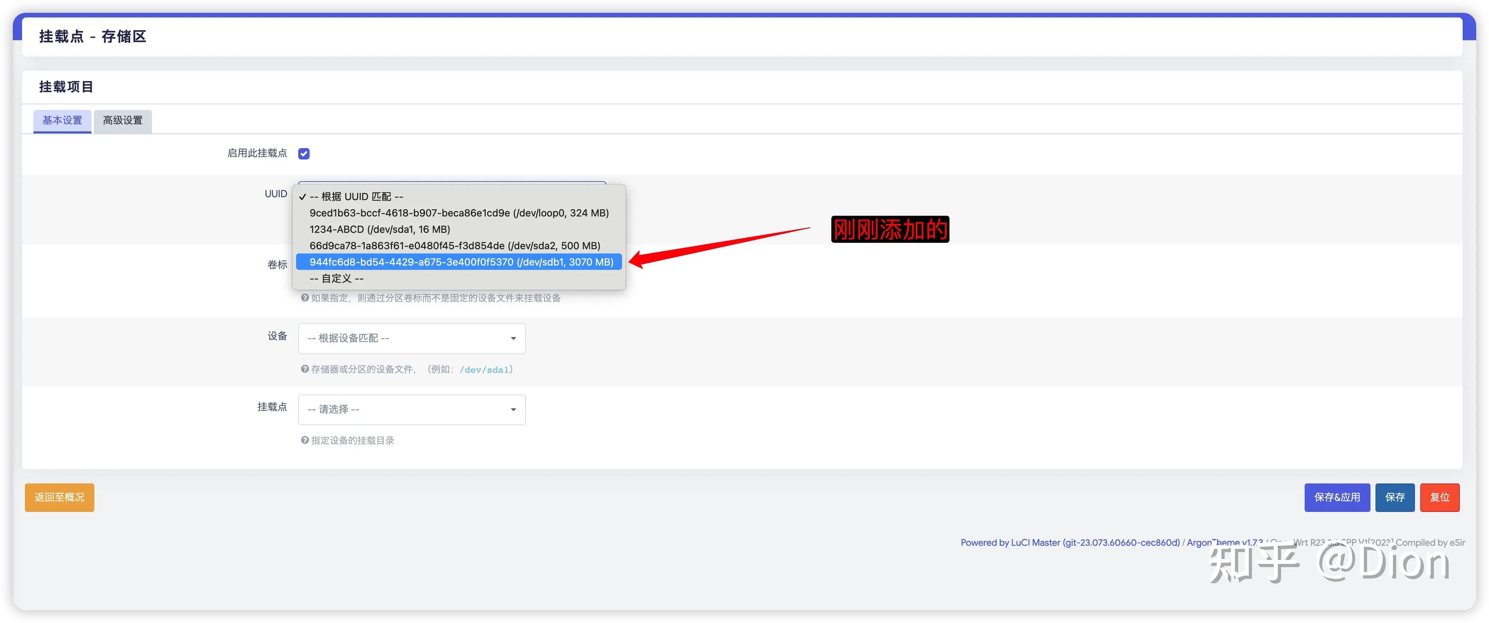Image resolution: width=1489 pixels, height=623 pixels.
Task: Click the help icon next to 存储器或分区 hint
Action: click(305, 369)
